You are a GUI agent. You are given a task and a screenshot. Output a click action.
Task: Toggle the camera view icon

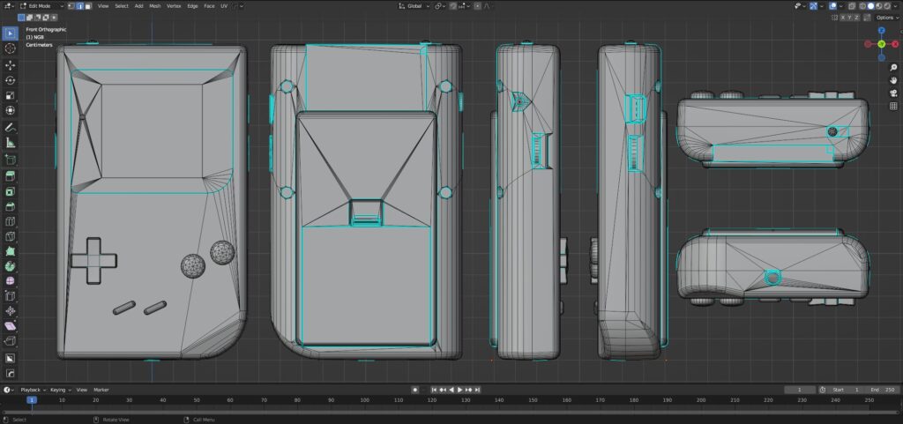[892, 93]
